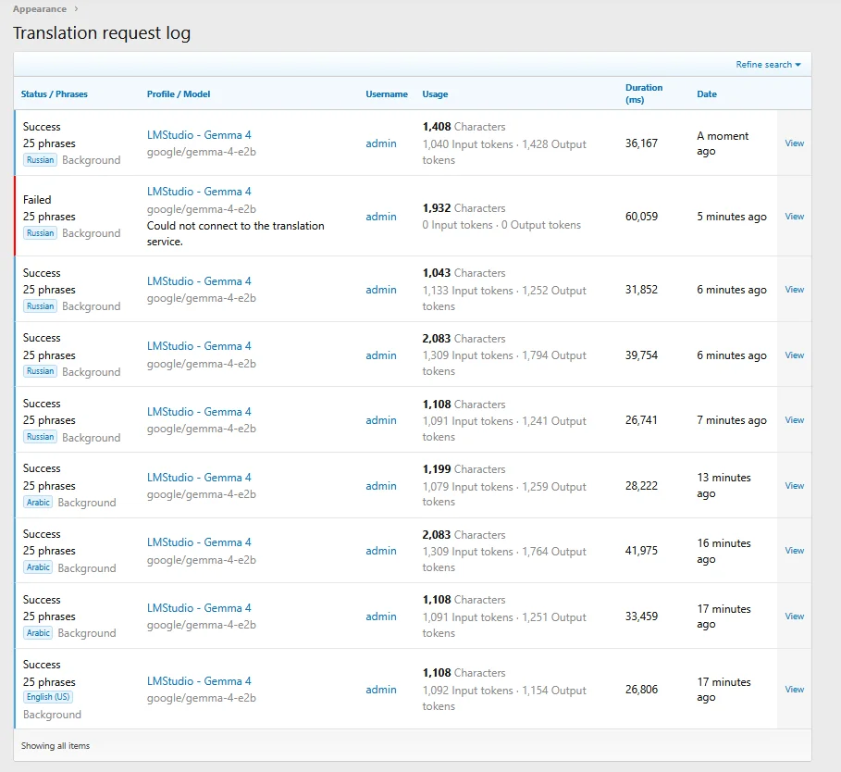Go to the Appearance breadcrumb

(40, 9)
